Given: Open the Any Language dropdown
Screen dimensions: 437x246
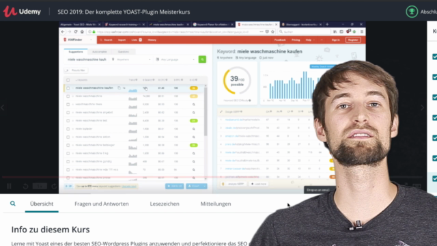Looking at the screenshot, I should pos(175,59).
